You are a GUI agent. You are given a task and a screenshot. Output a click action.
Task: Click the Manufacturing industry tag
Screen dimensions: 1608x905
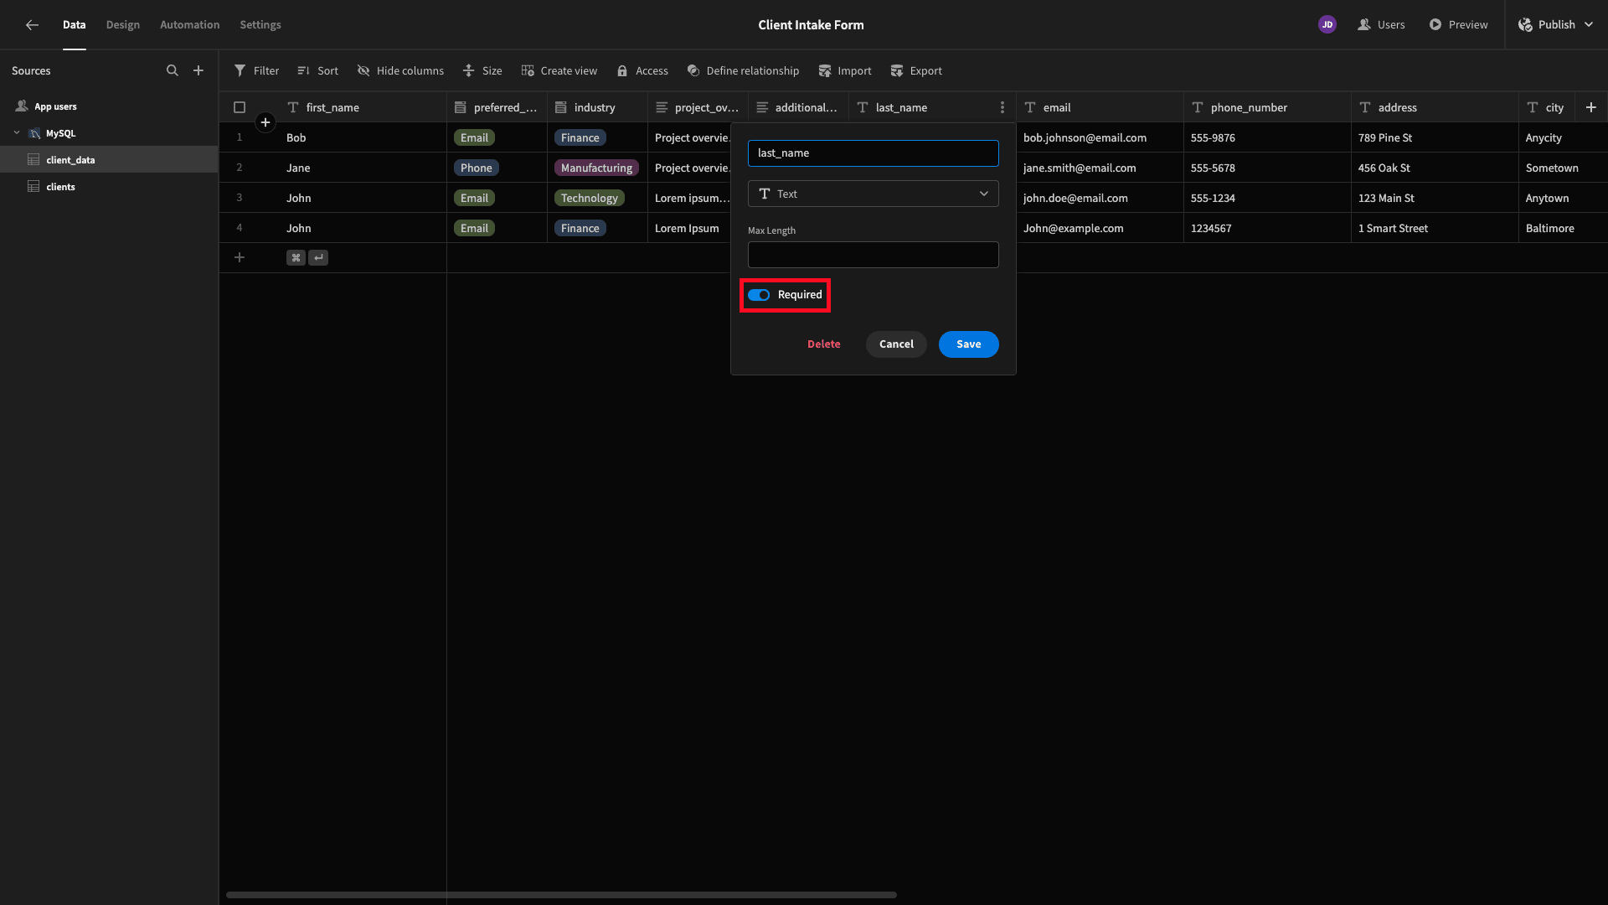[x=596, y=168]
